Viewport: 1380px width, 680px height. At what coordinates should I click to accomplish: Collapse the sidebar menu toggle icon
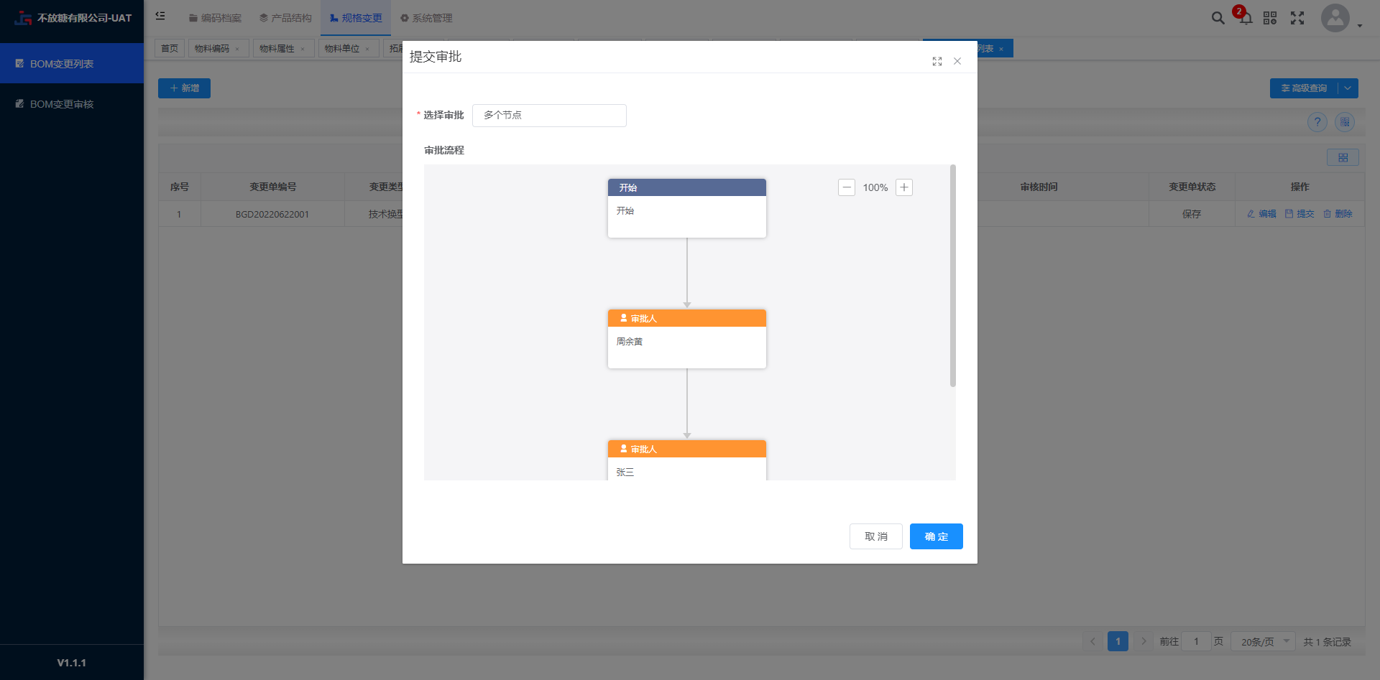(x=160, y=15)
